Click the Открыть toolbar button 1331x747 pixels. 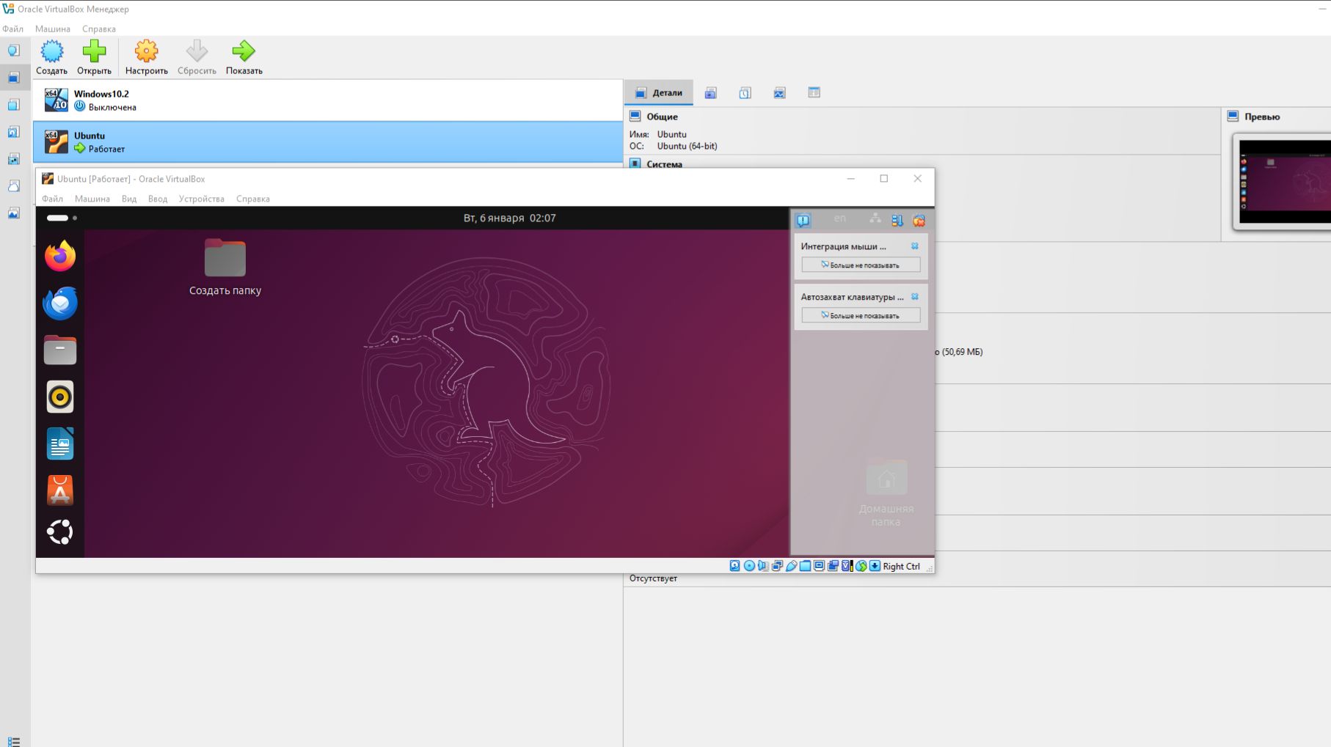94,57
